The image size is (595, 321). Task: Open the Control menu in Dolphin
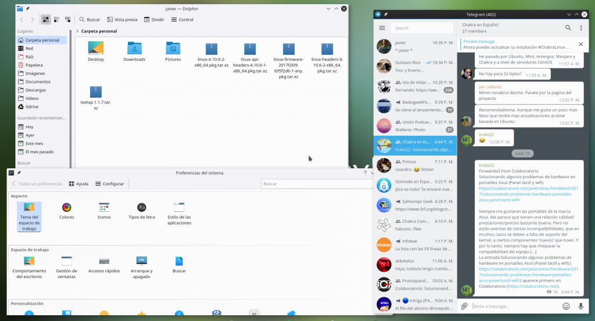click(182, 19)
